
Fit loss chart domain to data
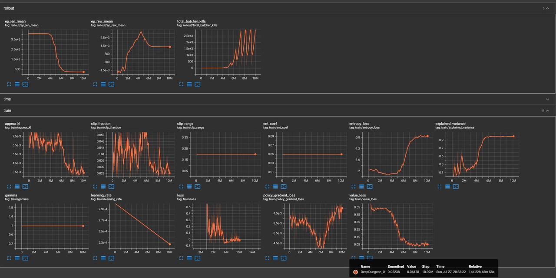tap(198, 258)
